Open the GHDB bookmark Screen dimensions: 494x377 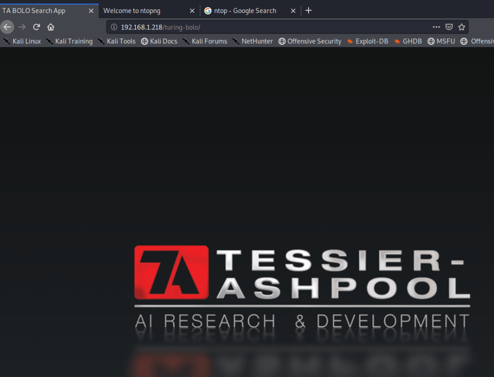click(x=408, y=42)
